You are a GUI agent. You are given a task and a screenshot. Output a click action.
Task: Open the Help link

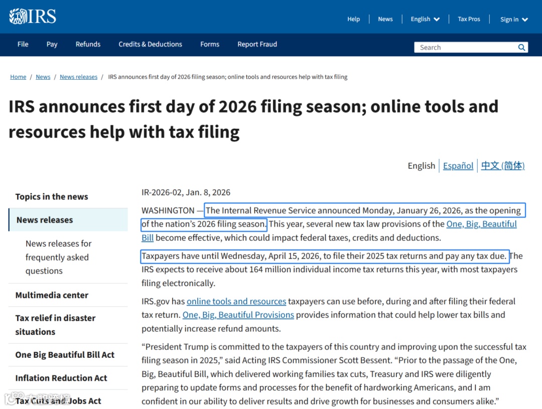(353, 19)
